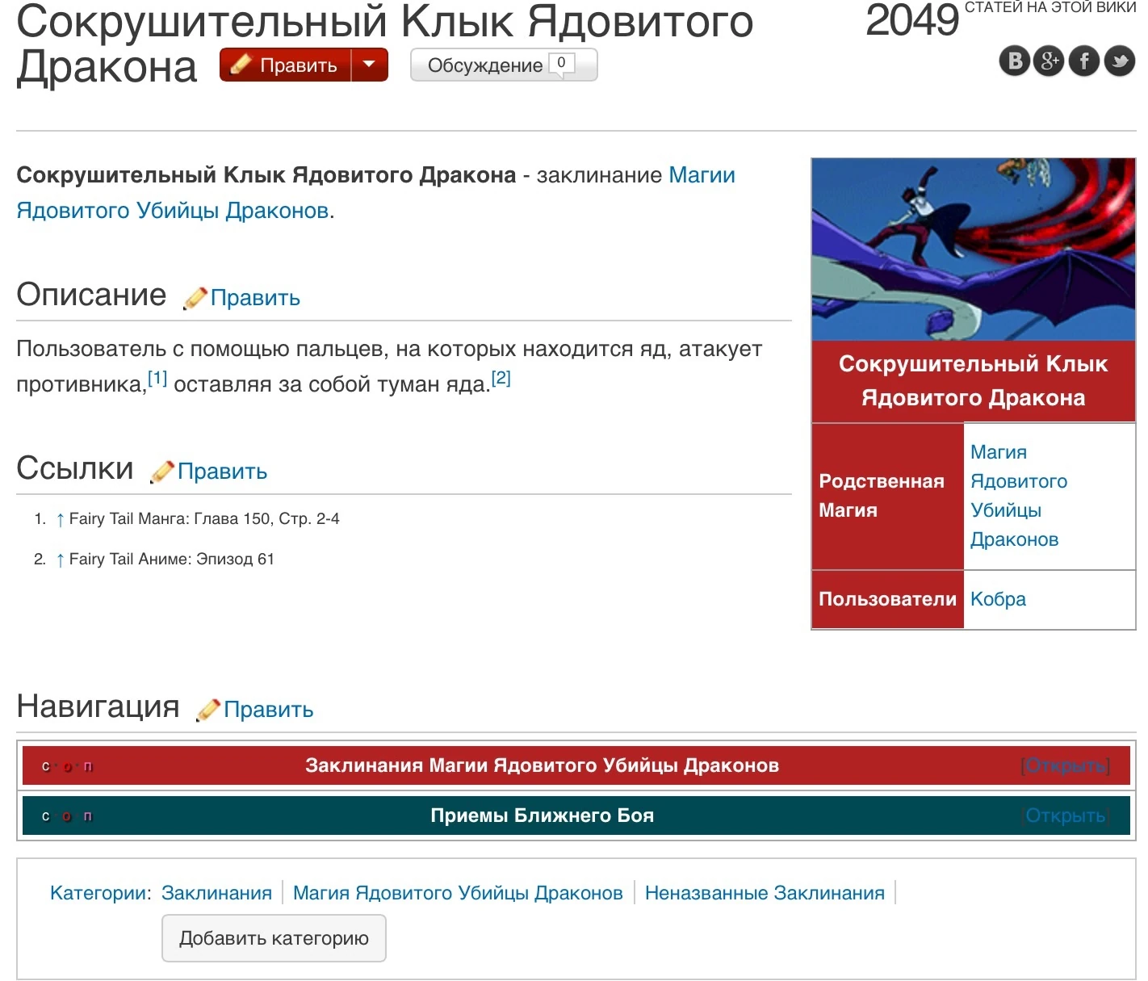Share the page on VKontakte
This screenshot has width=1148, height=981.
pyautogui.click(x=1016, y=61)
